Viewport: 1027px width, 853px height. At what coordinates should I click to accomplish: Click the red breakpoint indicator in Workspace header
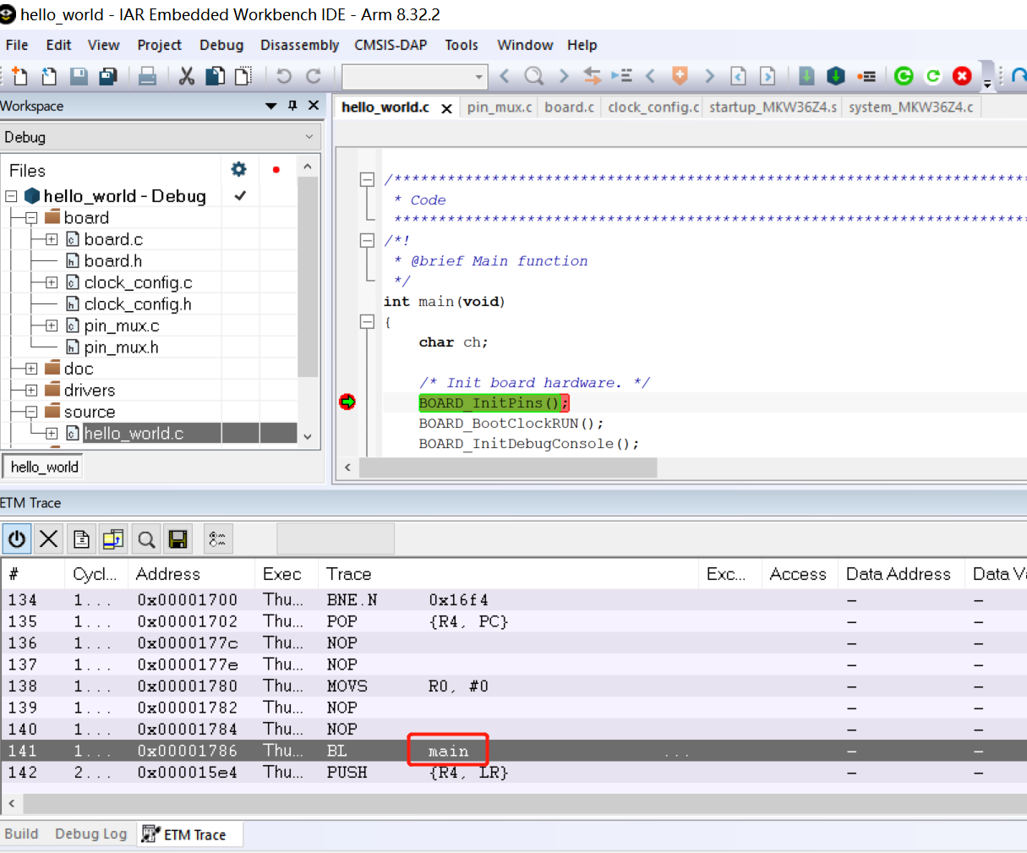coord(275,169)
